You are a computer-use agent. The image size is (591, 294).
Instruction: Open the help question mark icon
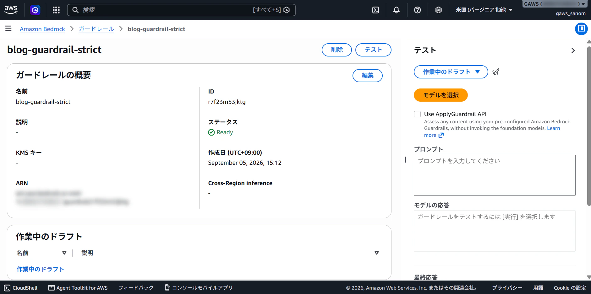[417, 10]
